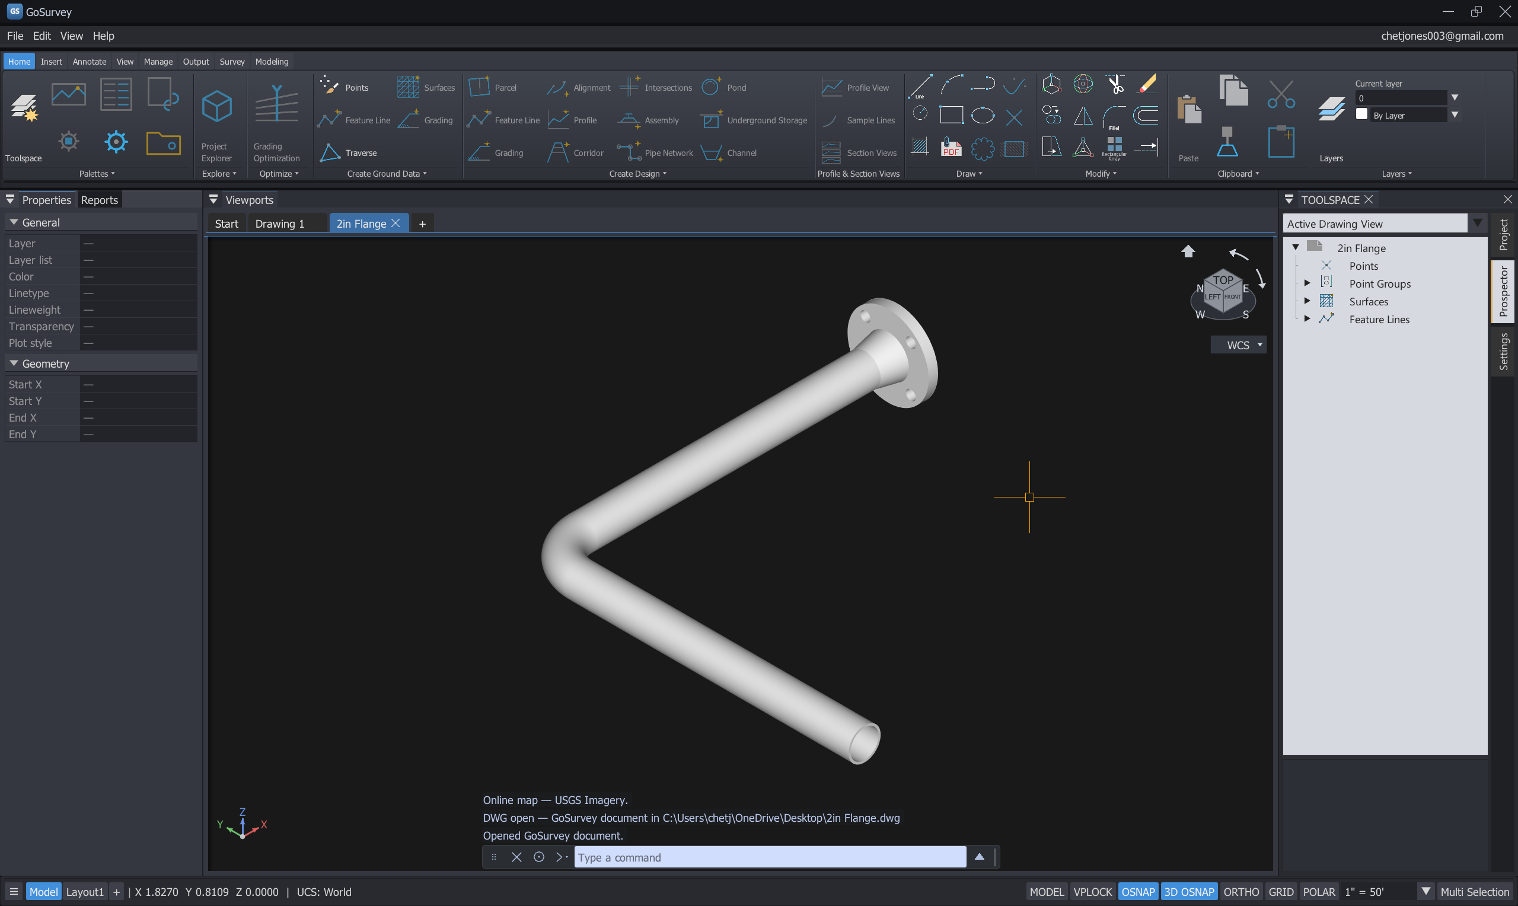Expand the Point Groups tree node
Screen dimensions: 1518x906
[1307, 283]
